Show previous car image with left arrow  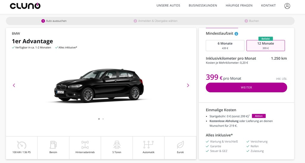(14, 85)
